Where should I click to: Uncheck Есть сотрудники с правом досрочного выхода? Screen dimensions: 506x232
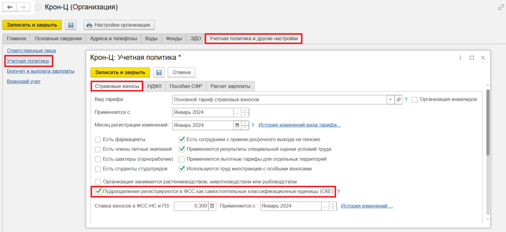point(182,139)
